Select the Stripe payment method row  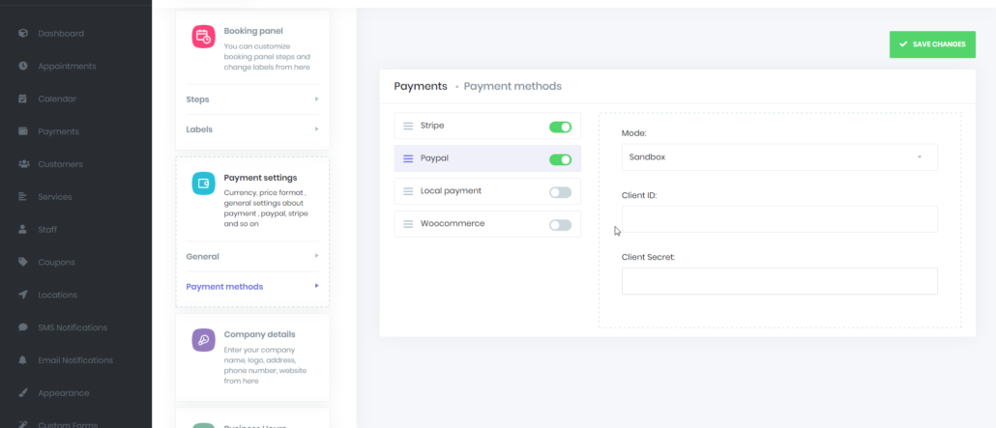pyautogui.click(x=487, y=126)
